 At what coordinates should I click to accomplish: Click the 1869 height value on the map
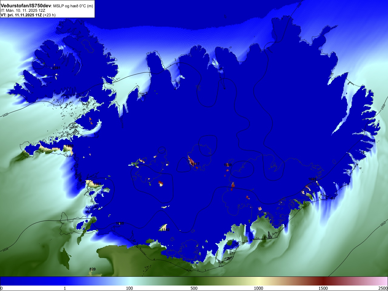point(312,179)
